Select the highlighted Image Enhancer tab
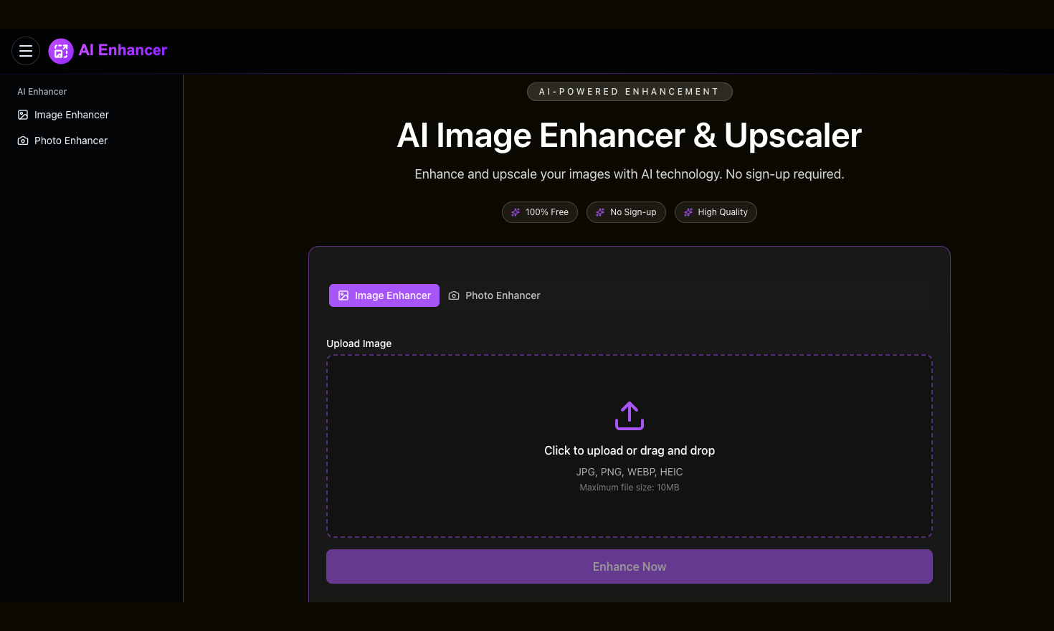Screen dimensions: 1054x631 pyautogui.click(x=384, y=295)
